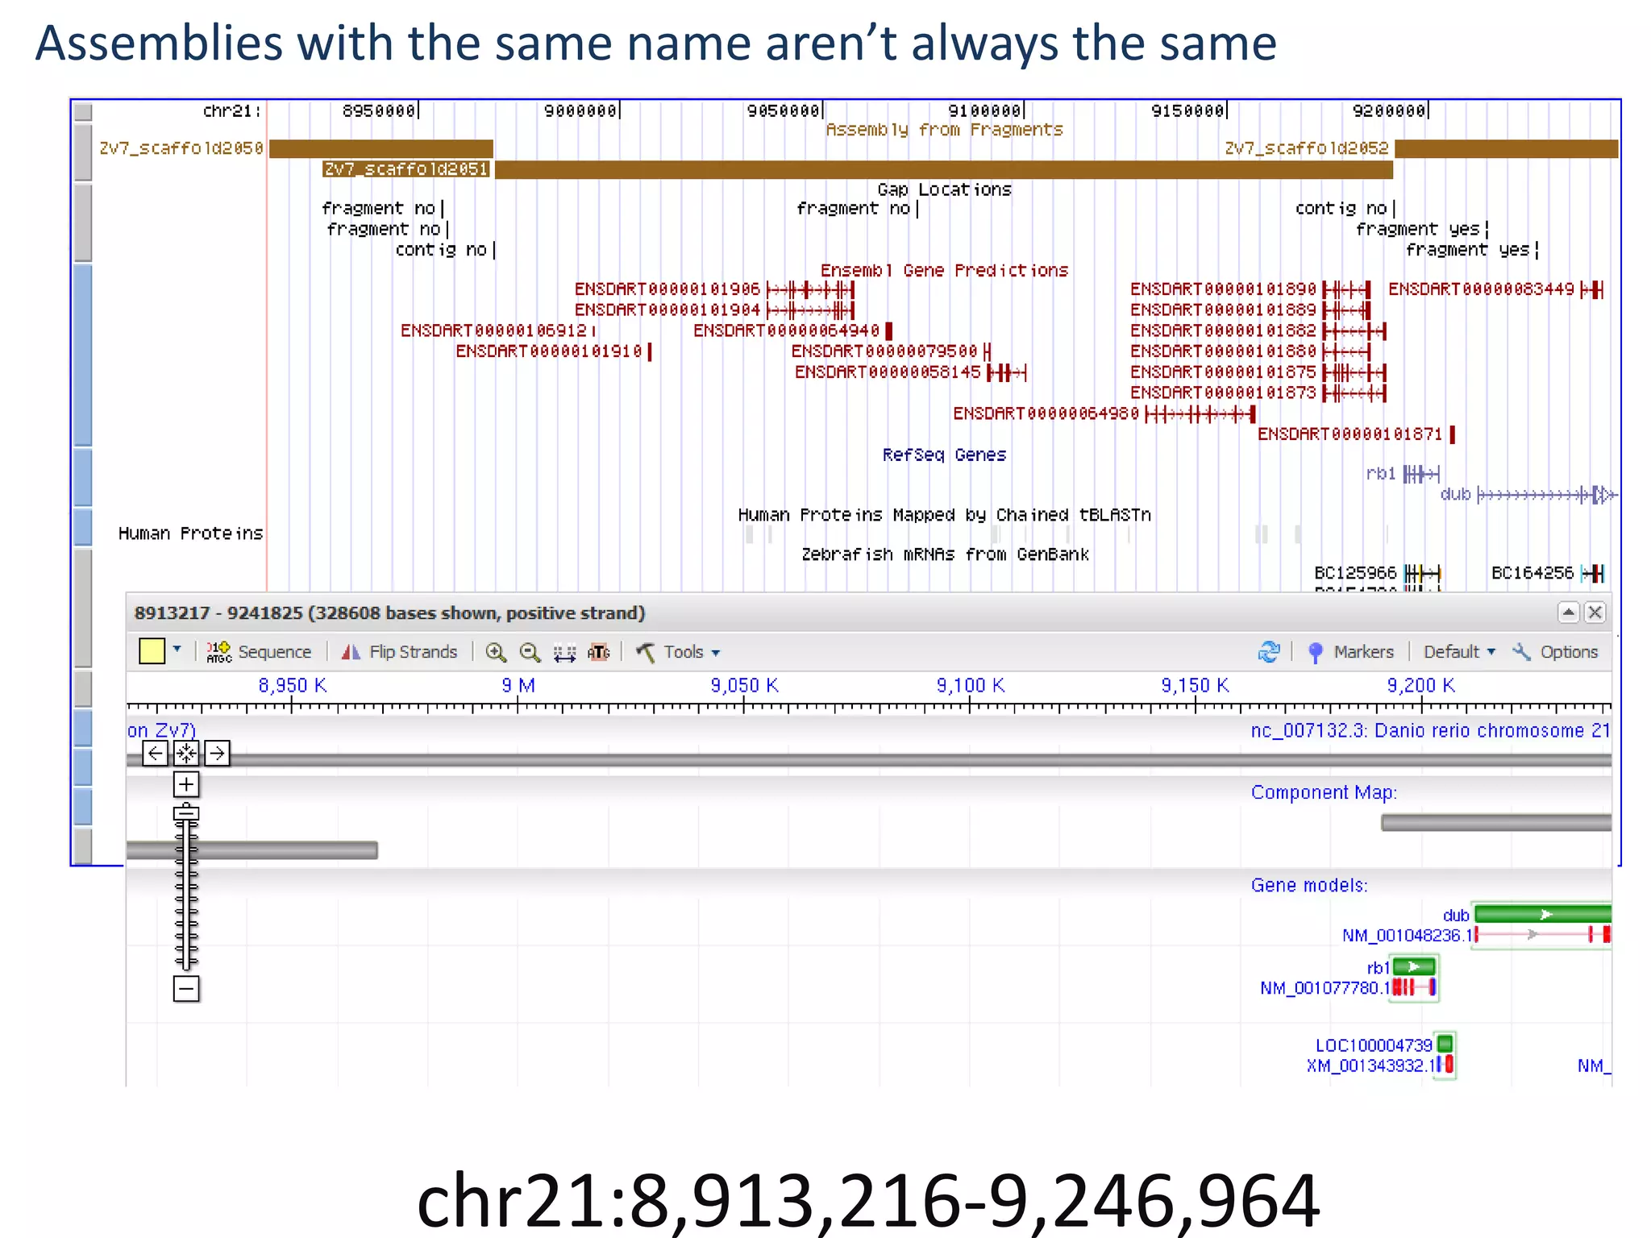
Task: Click the dub RefSeq gene in upper browser
Action: pos(1528,494)
